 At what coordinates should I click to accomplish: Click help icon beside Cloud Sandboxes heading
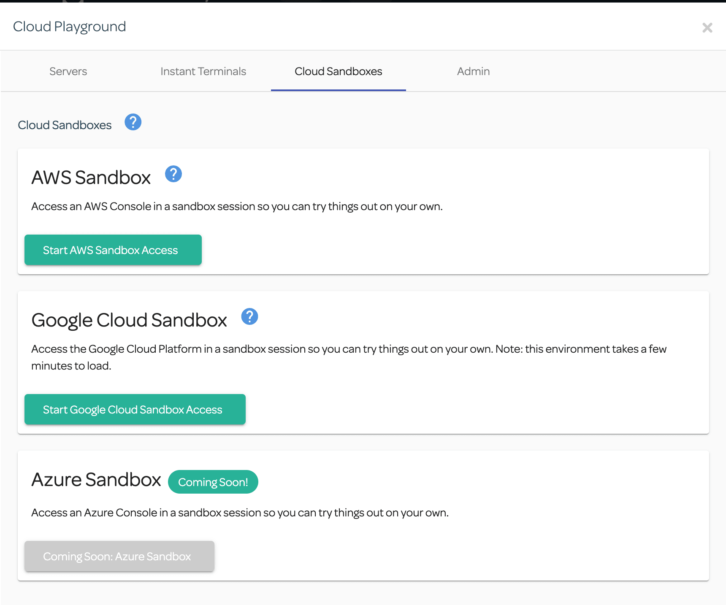coord(133,122)
